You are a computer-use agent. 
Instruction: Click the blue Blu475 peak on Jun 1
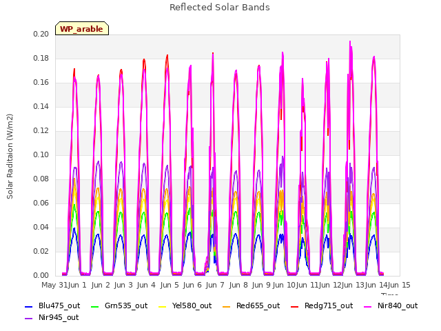pyautogui.click(x=74, y=230)
